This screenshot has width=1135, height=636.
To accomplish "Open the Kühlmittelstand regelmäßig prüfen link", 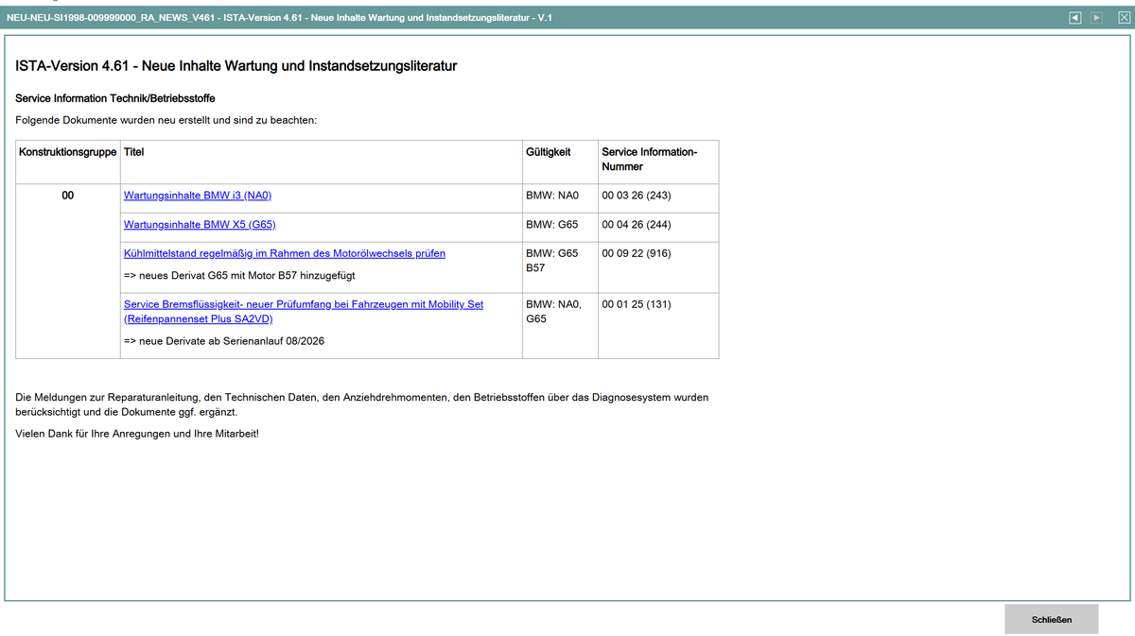I will pyautogui.click(x=285, y=253).
